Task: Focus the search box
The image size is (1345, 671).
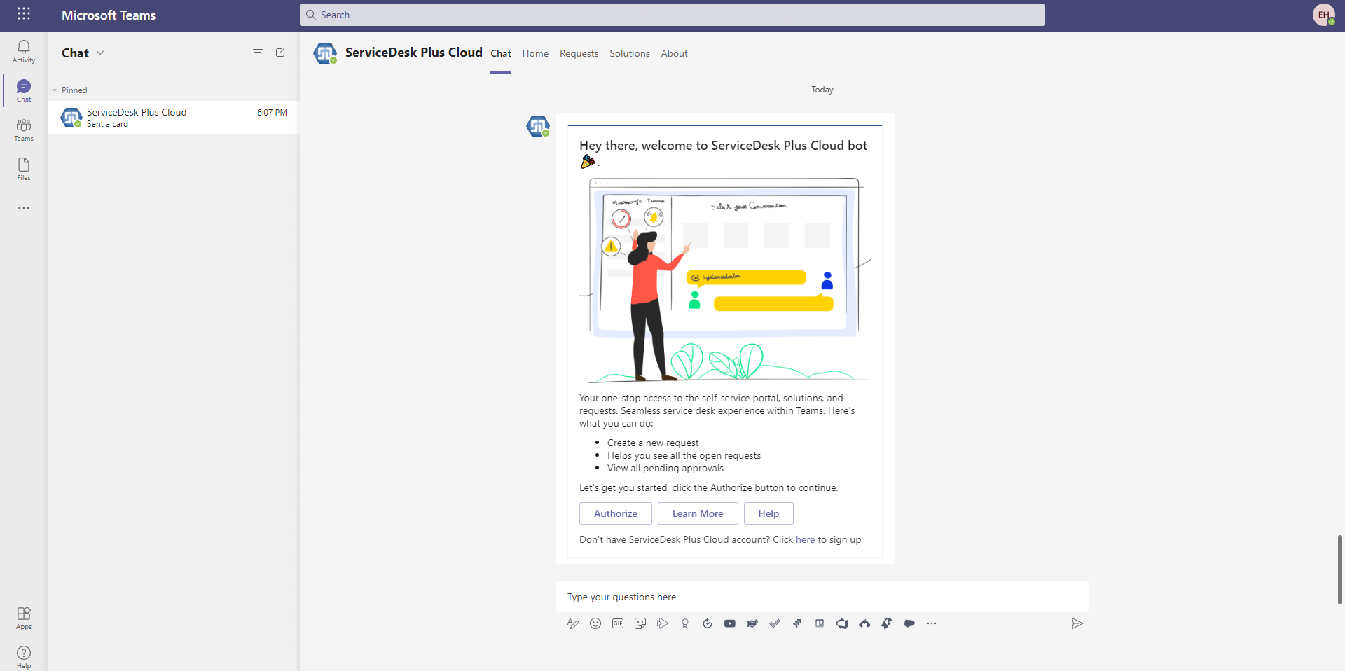Action: pos(672,15)
